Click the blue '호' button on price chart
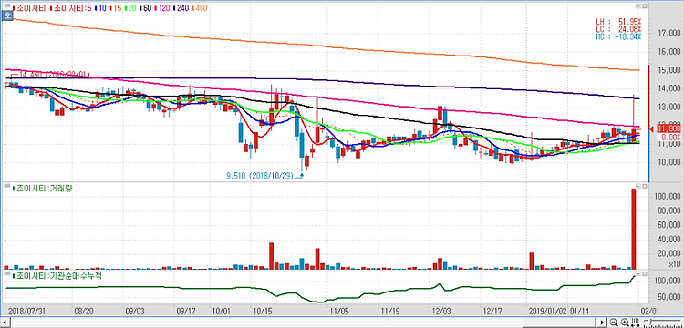 (6, 15)
